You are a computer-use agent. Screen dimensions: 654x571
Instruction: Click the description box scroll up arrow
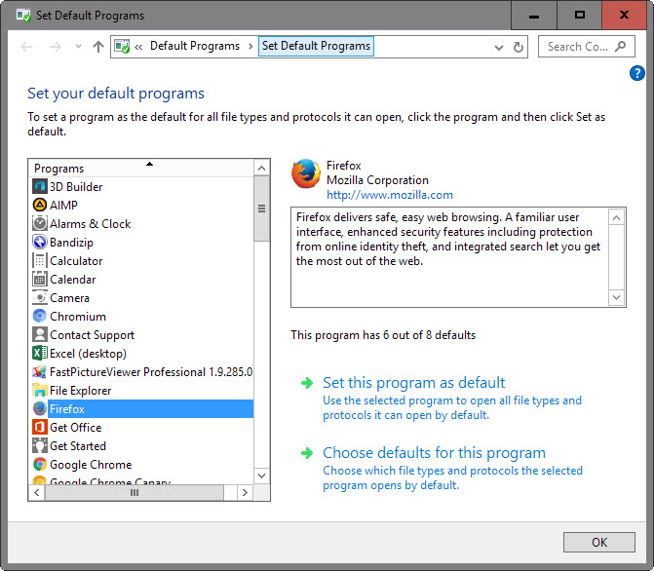616,217
